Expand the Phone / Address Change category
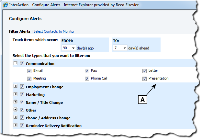Viewport: 202px width, 140px height. click(x=15, y=117)
